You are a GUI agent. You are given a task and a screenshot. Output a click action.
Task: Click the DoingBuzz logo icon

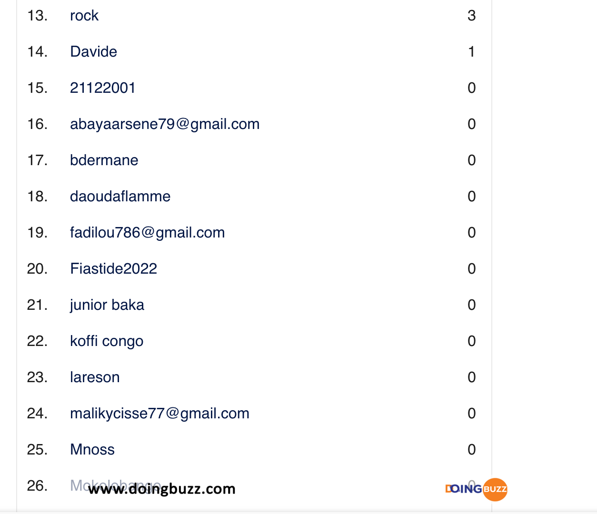tap(477, 489)
